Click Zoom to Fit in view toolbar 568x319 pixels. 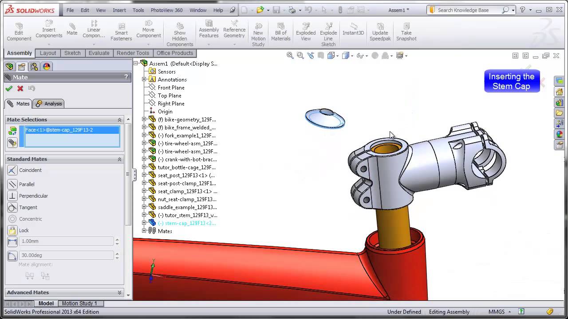[290, 55]
